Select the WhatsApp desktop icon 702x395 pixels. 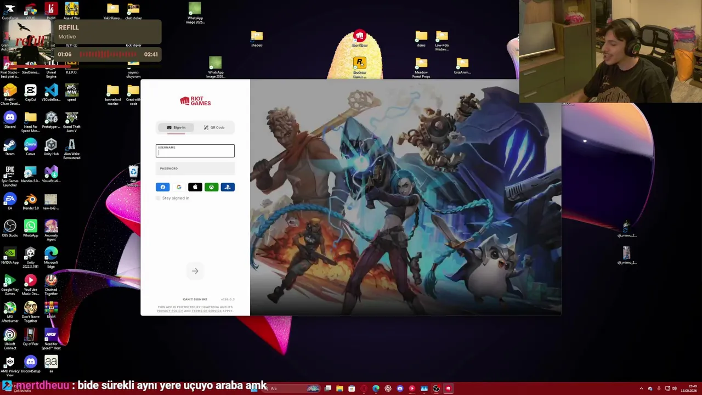(30, 228)
